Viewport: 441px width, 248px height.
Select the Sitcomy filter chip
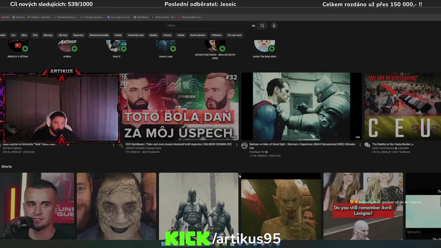coord(48,35)
